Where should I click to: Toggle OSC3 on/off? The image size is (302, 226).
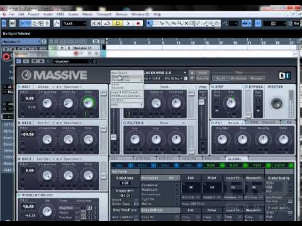[x=20, y=159]
